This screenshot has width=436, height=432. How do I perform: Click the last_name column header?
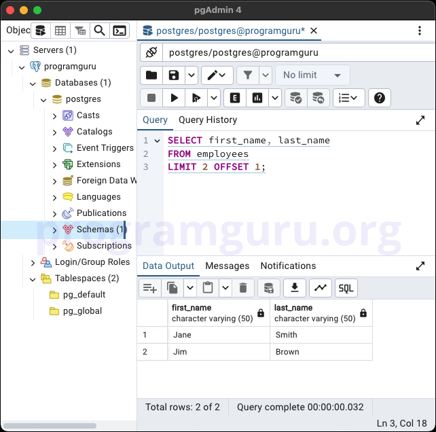[x=321, y=313]
